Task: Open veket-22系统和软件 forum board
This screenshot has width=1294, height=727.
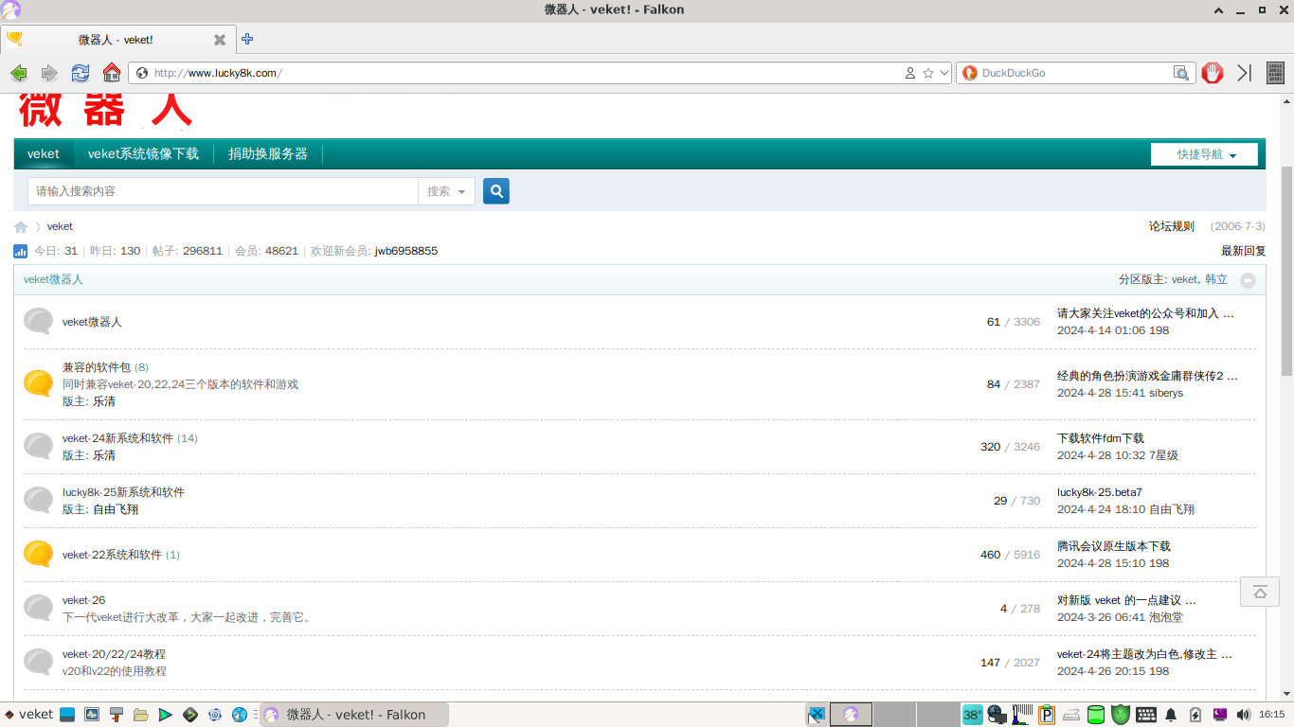Action: pos(112,555)
